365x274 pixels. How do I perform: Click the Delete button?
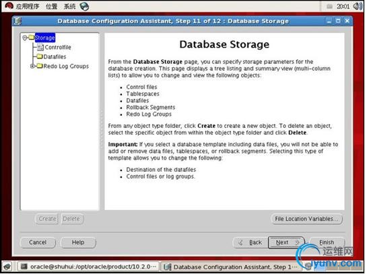71,219
